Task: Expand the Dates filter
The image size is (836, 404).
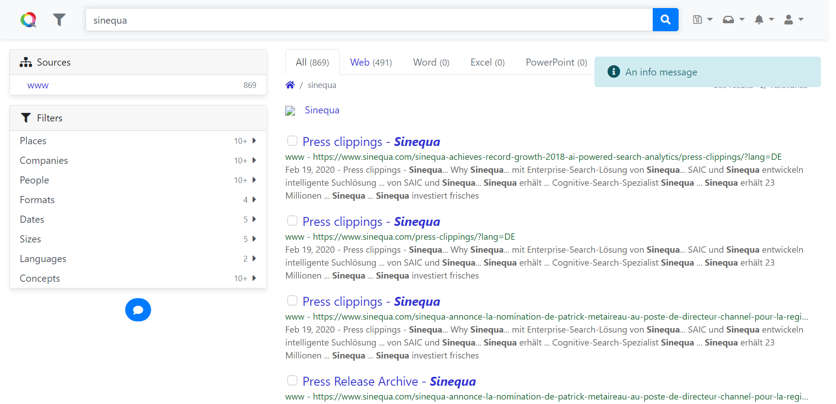Action: pos(138,219)
